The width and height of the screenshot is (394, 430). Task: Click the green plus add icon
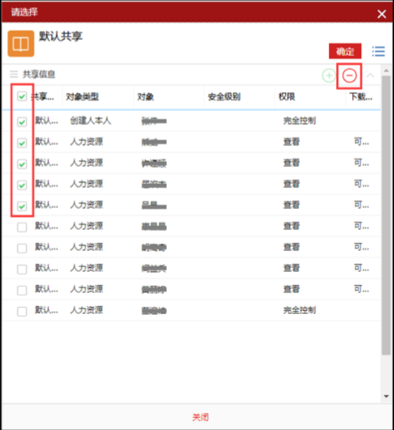[x=329, y=75]
